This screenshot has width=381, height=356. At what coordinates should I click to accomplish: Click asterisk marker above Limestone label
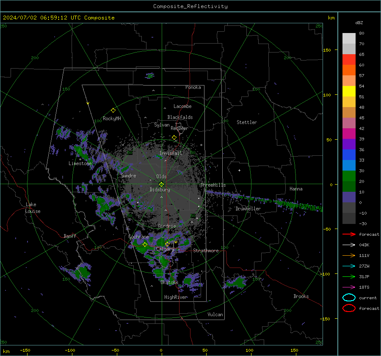(80, 160)
